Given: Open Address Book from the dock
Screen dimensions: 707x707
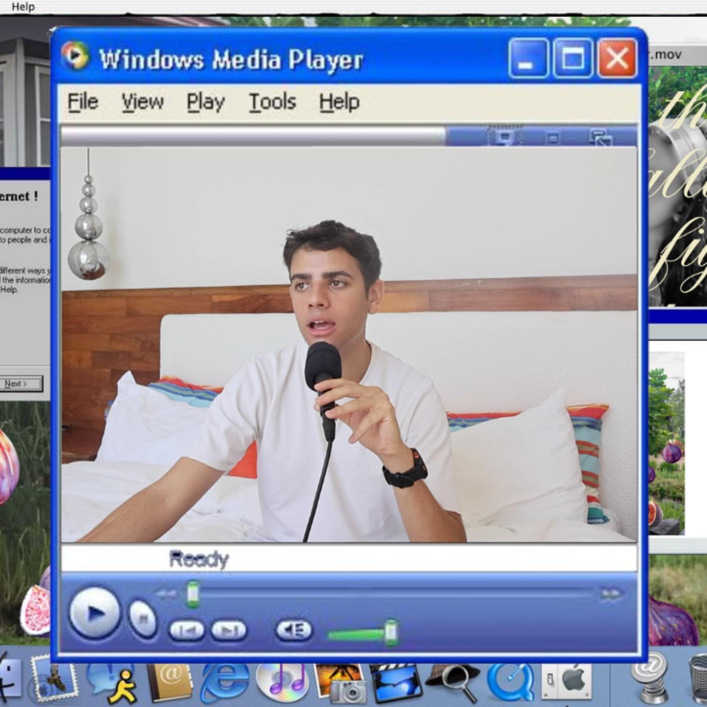Looking at the screenshot, I should (170, 682).
